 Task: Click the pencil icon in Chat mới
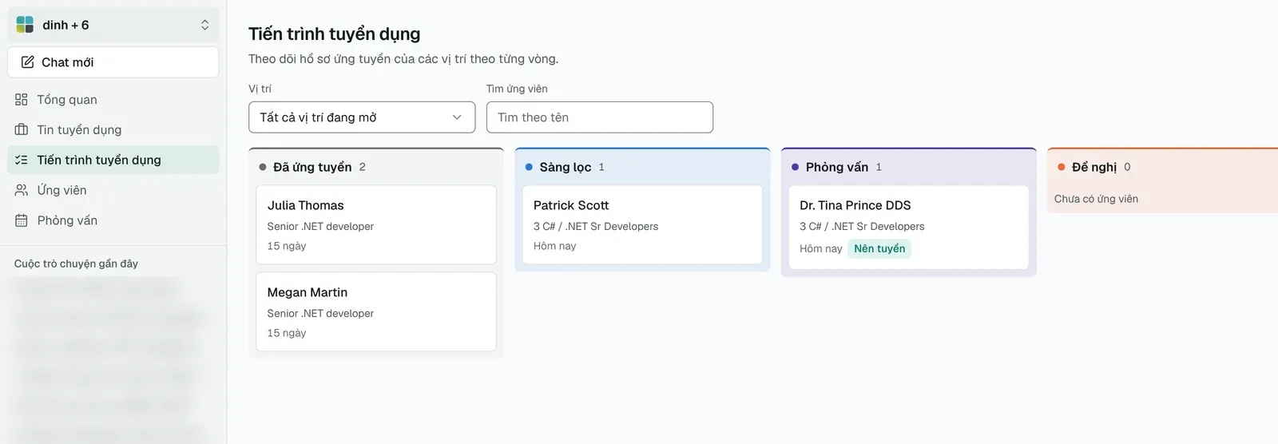[x=27, y=62]
